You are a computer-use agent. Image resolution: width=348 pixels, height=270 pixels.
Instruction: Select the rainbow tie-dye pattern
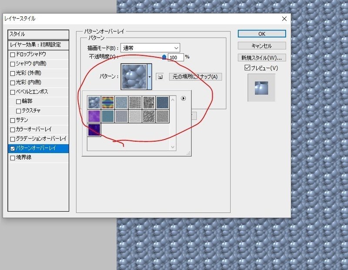pos(108,102)
